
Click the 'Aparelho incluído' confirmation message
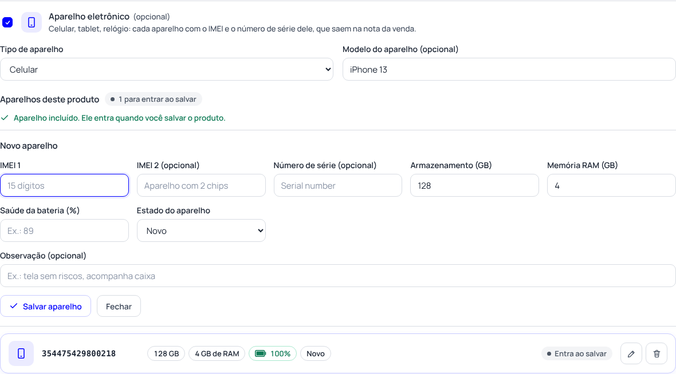(x=119, y=118)
